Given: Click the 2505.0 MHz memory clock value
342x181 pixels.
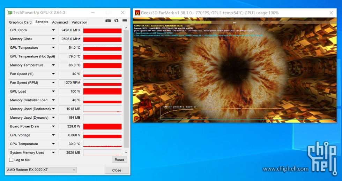Looking at the screenshot, I should [x=70, y=39].
